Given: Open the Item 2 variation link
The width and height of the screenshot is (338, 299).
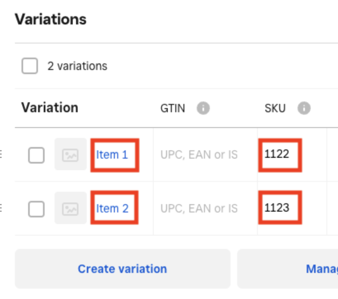Looking at the screenshot, I should 112,209.
